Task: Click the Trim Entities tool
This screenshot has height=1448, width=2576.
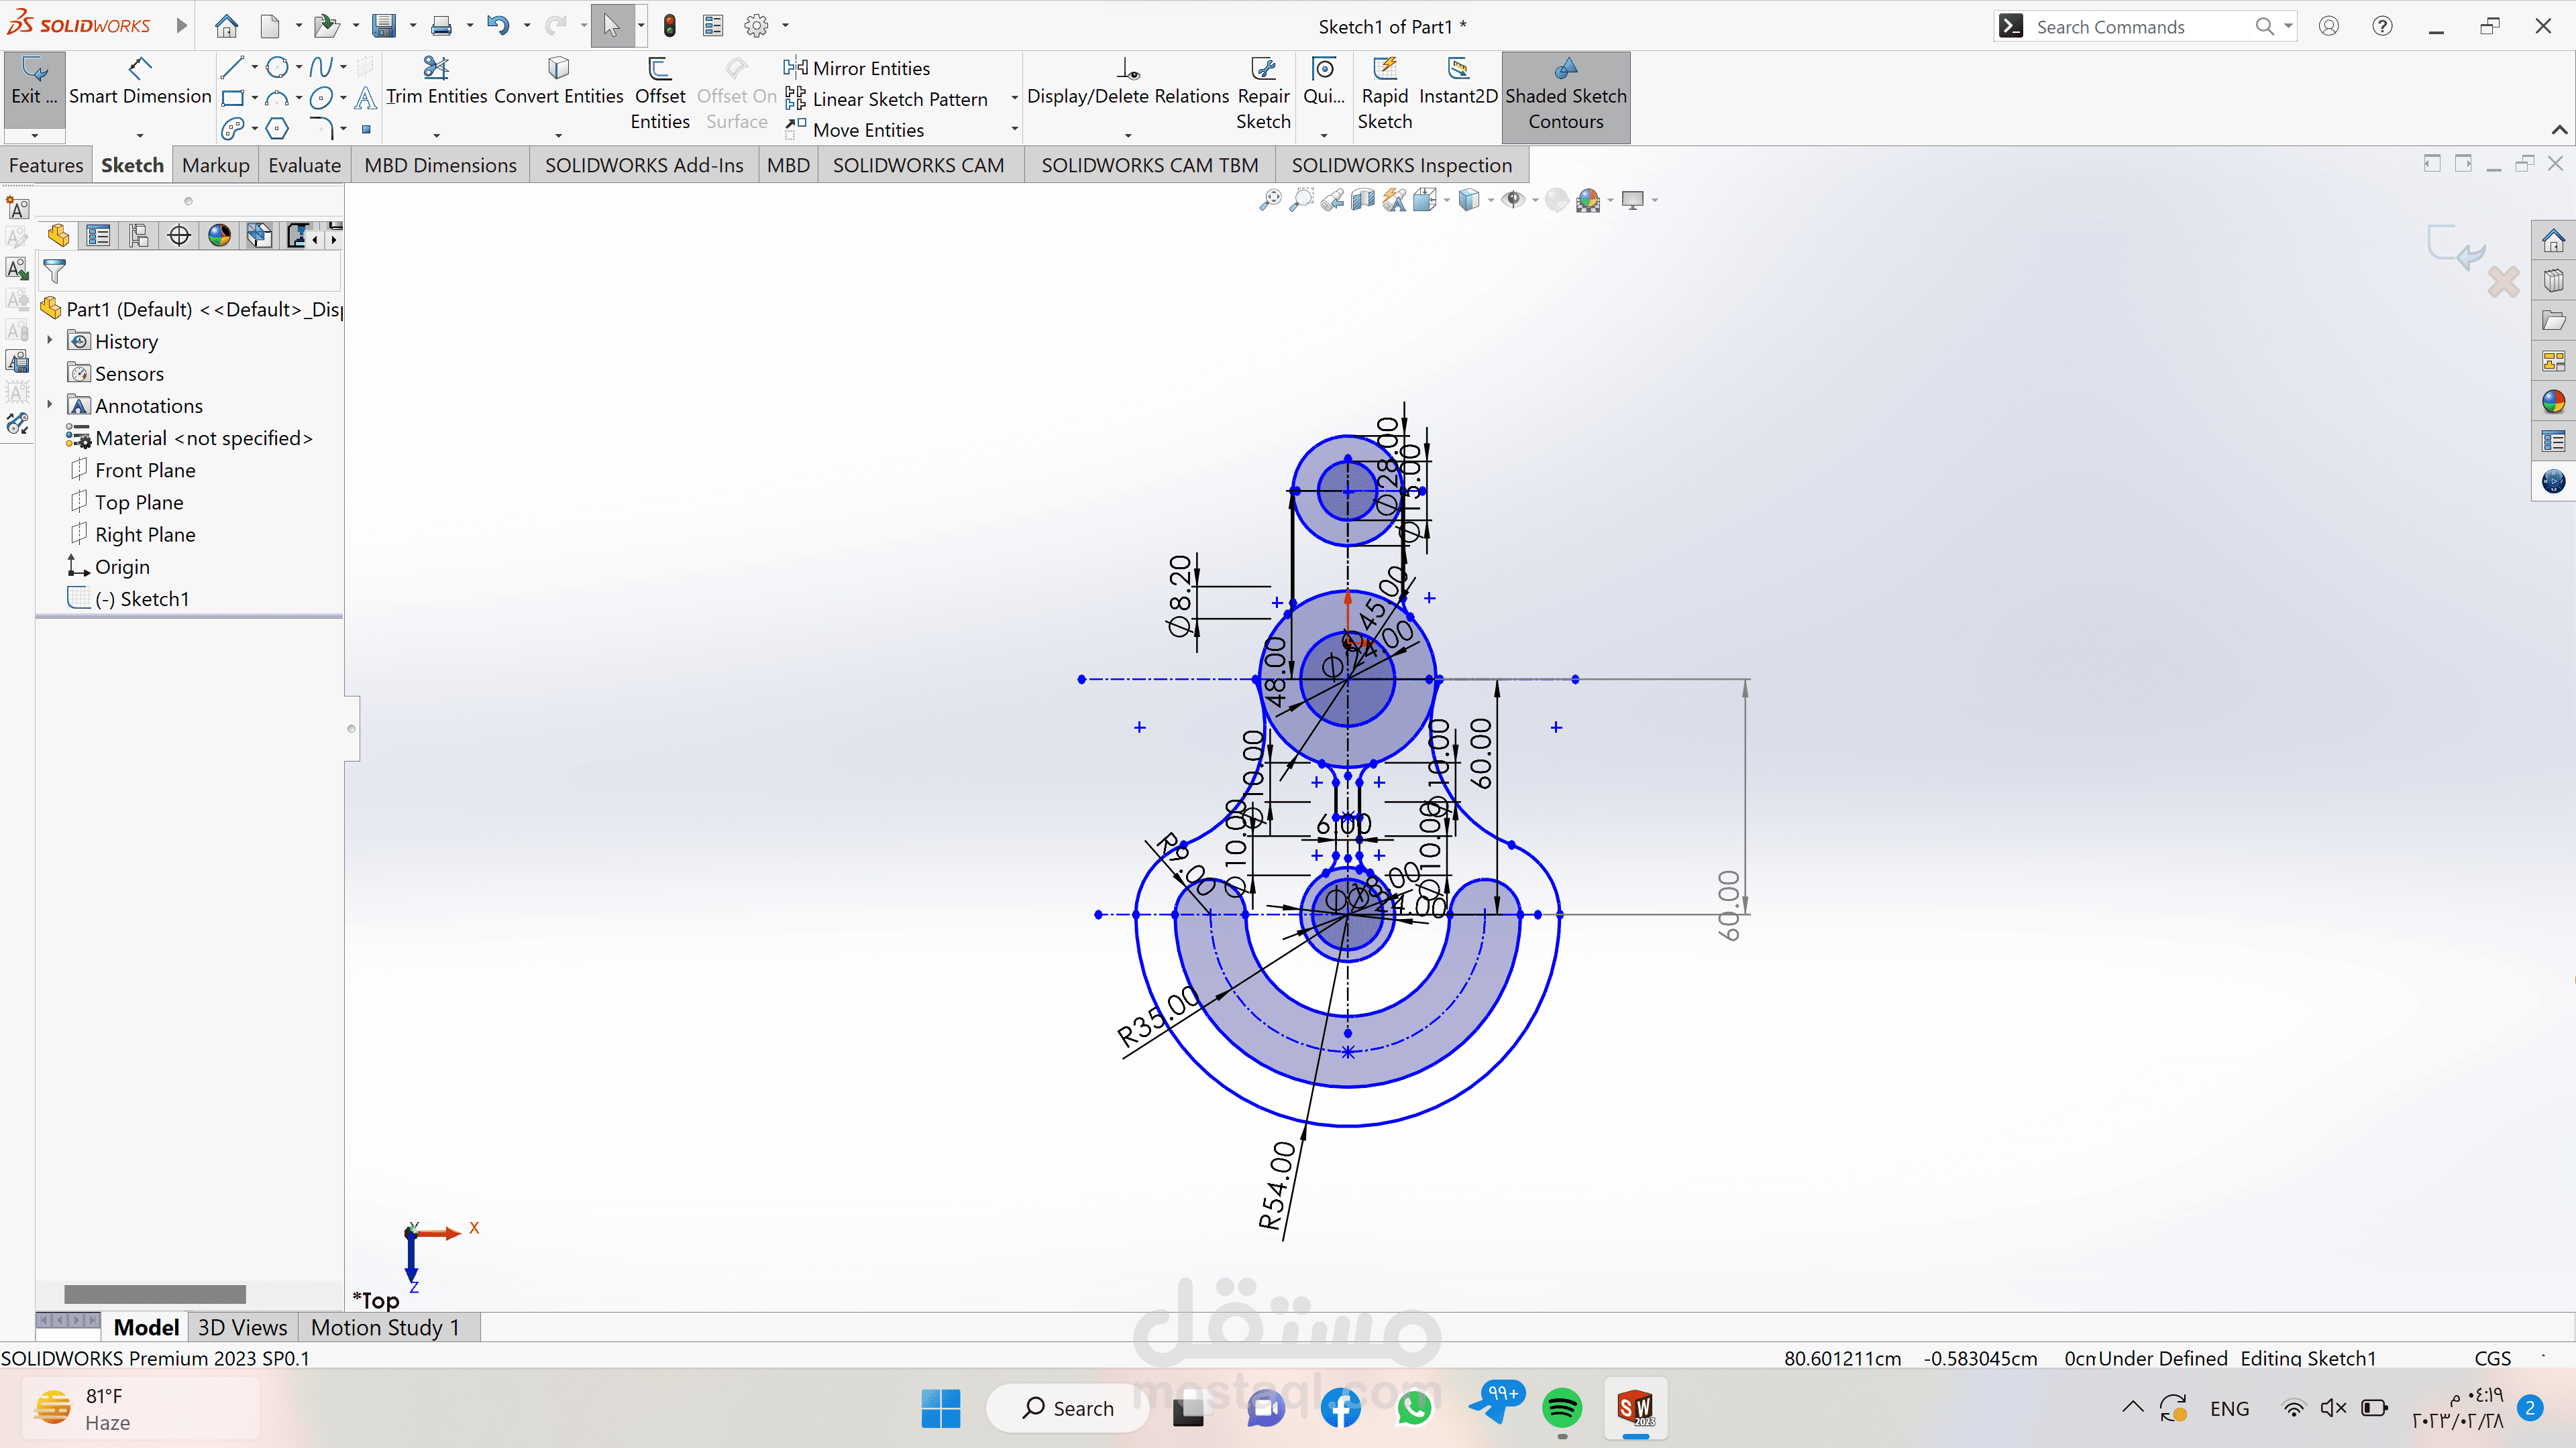Action: [436, 81]
